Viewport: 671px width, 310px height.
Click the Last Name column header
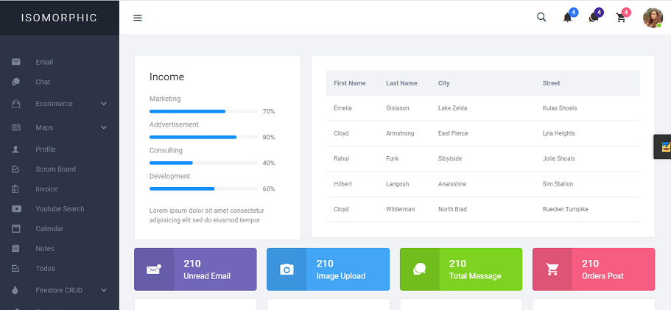[401, 83]
